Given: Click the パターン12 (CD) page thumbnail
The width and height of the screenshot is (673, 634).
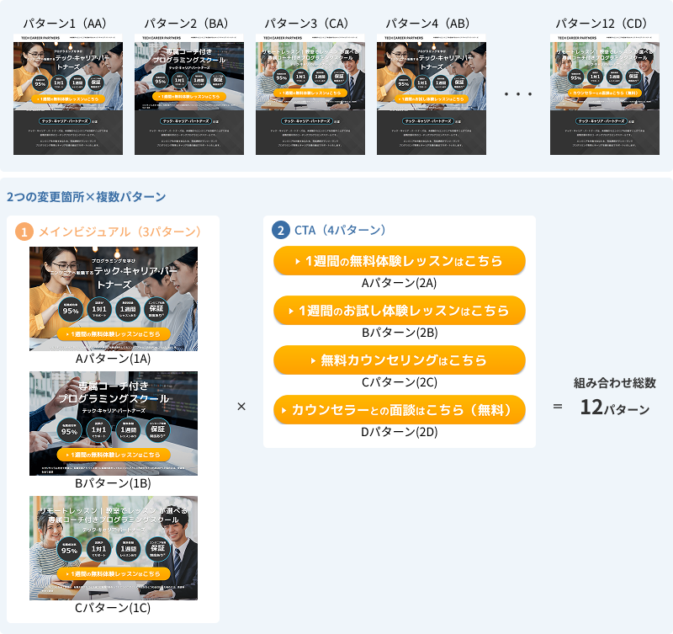Looking at the screenshot, I should [605, 94].
